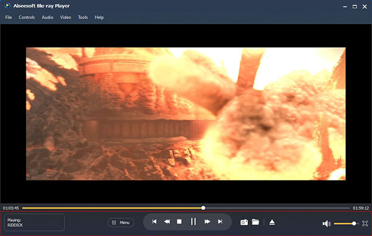Viewport: 372px width, 236px height.
Task: Open the Video menu
Action: click(x=66, y=17)
